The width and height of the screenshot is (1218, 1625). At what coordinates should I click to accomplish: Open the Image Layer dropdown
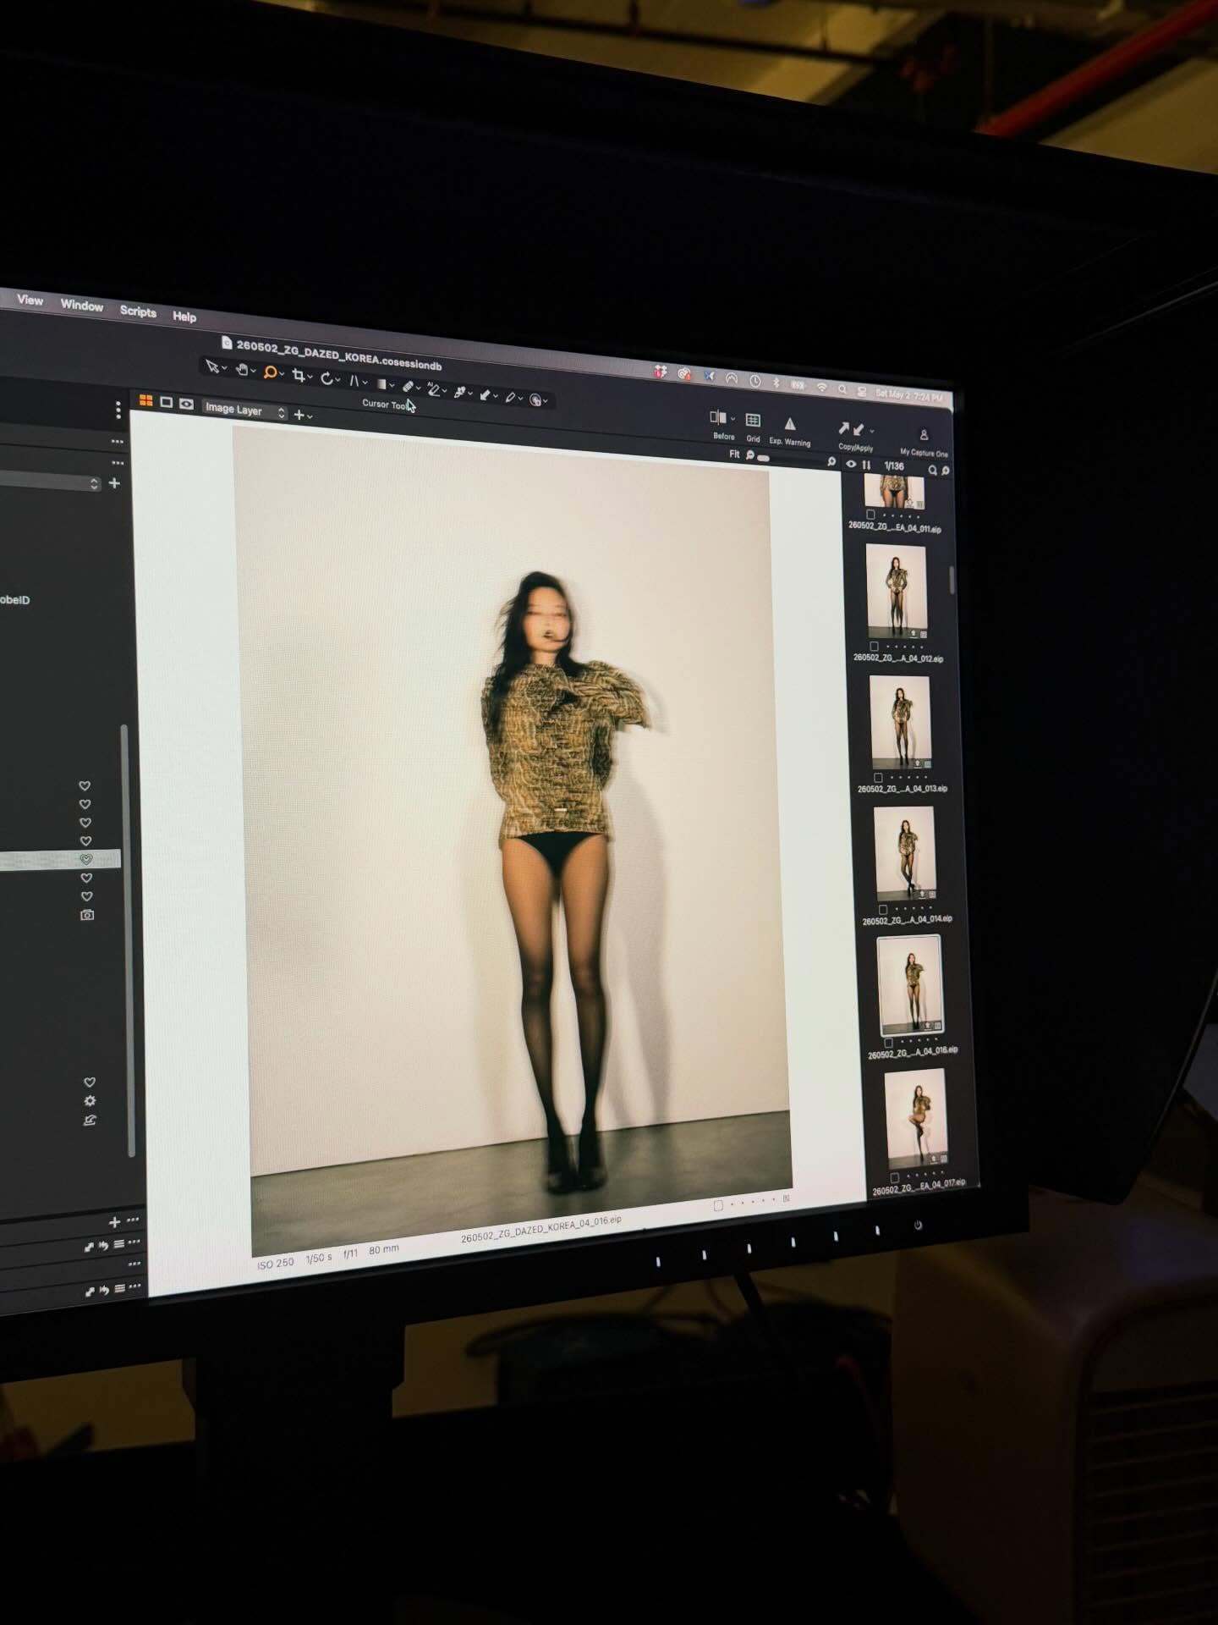click(246, 410)
